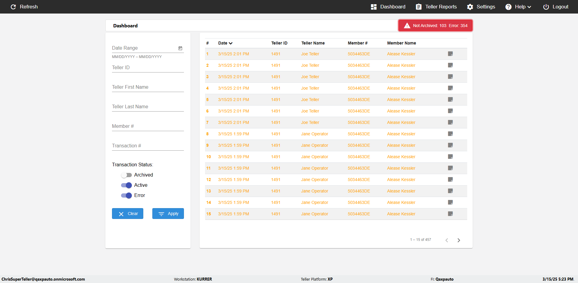Open Teller Reports from the top bar
578x283 pixels.
[x=436, y=7]
